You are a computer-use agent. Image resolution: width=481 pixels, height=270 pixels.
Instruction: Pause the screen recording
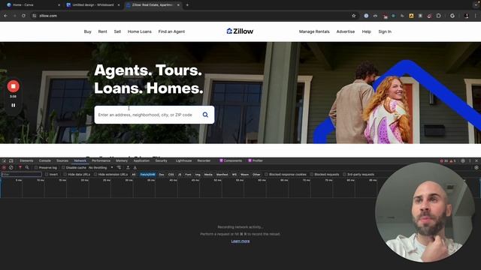pos(14,105)
